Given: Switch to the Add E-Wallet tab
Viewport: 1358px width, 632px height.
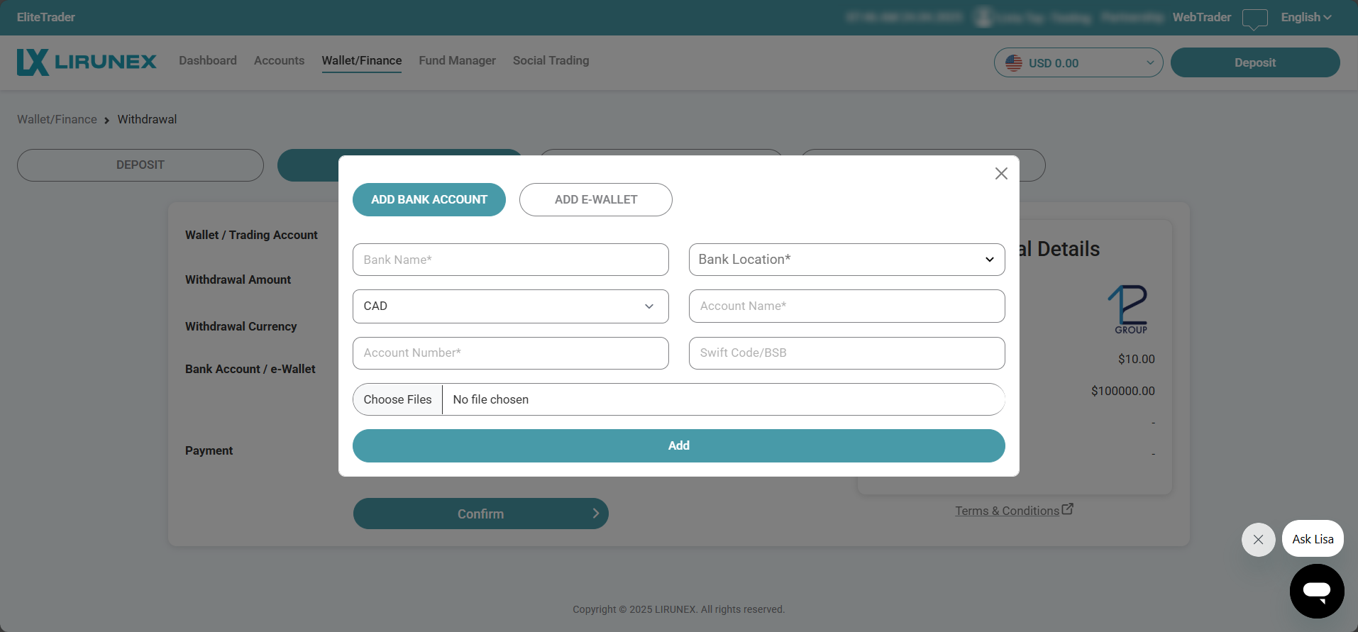Looking at the screenshot, I should [595, 200].
